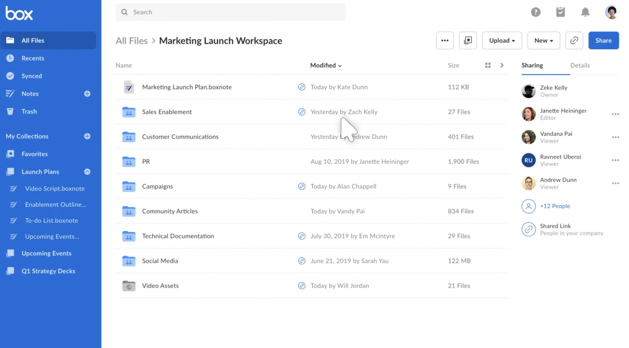Show the +12 People collaborators

pyautogui.click(x=555, y=206)
